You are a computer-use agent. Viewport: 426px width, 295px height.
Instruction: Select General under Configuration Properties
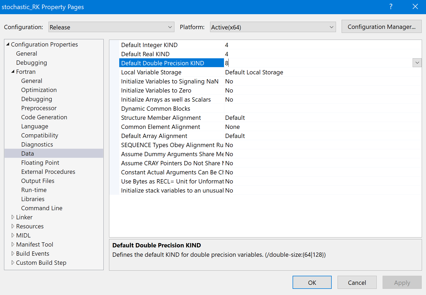pos(27,53)
